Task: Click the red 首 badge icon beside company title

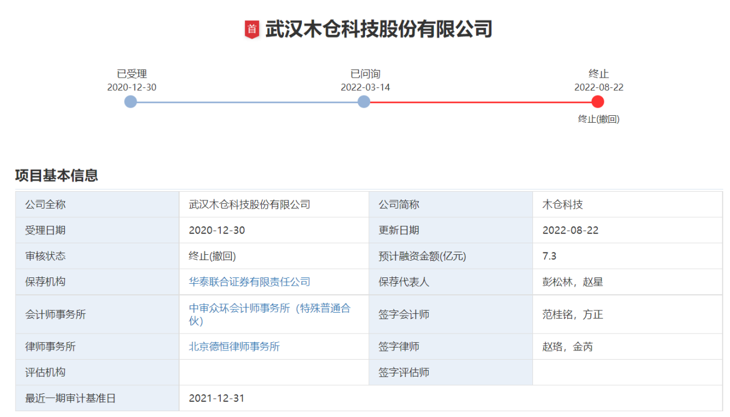Action: coord(251,30)
